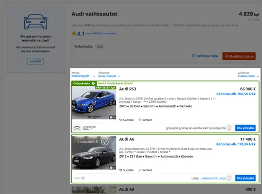Click the Ohituskaista label

(x=82, y=83)
